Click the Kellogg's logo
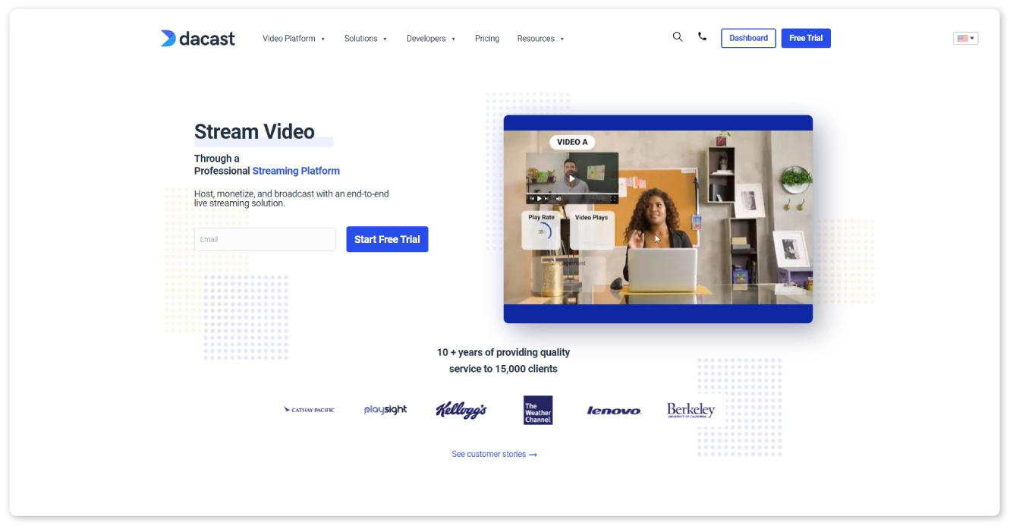The width and height of the screenshot is (1013, 529). tap(461, 410)
